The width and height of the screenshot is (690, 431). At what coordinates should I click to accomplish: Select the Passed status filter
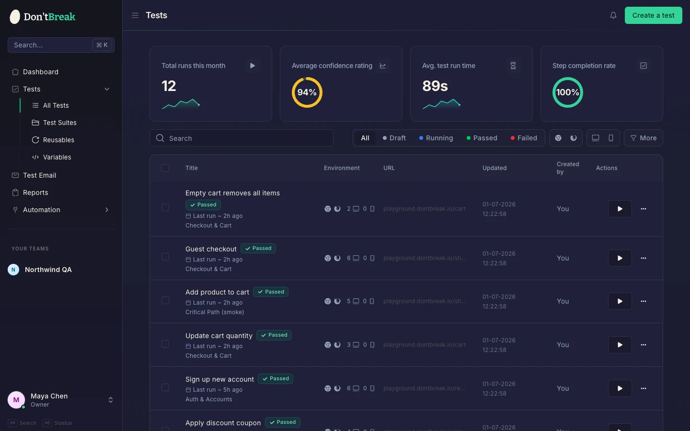482,138
